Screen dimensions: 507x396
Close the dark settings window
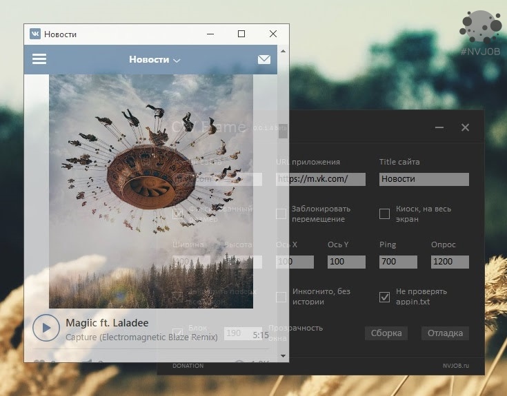pyautogui.click(x=465, y=127)
